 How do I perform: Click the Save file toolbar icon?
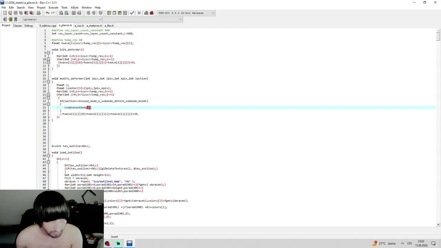pos(16,13)
